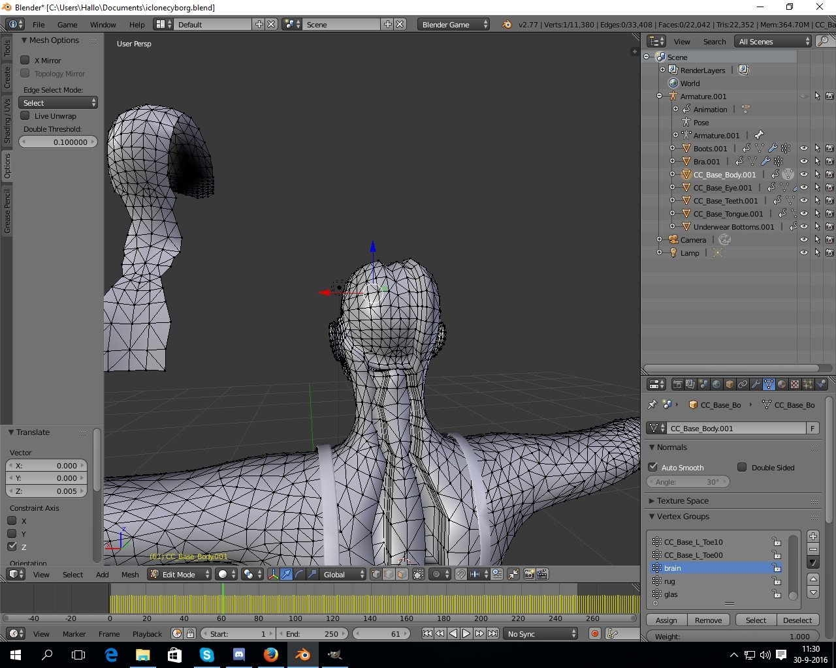Open the Constraints properties chain icon
This screenshot has width=836, height=668.
743,384
